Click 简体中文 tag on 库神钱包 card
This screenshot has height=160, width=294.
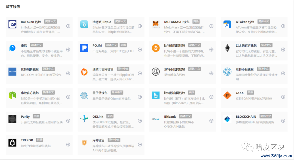click(114, 140)
